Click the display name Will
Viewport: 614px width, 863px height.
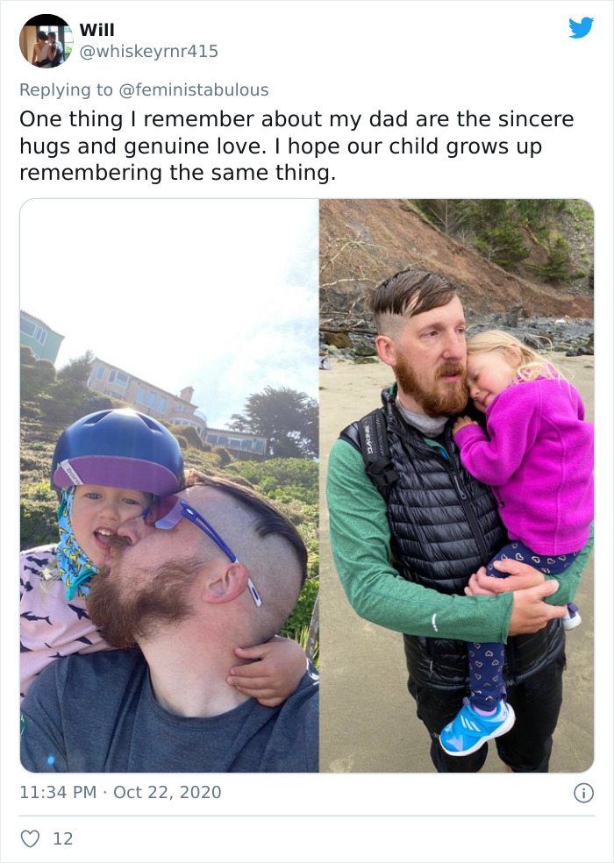coord(96,30)
